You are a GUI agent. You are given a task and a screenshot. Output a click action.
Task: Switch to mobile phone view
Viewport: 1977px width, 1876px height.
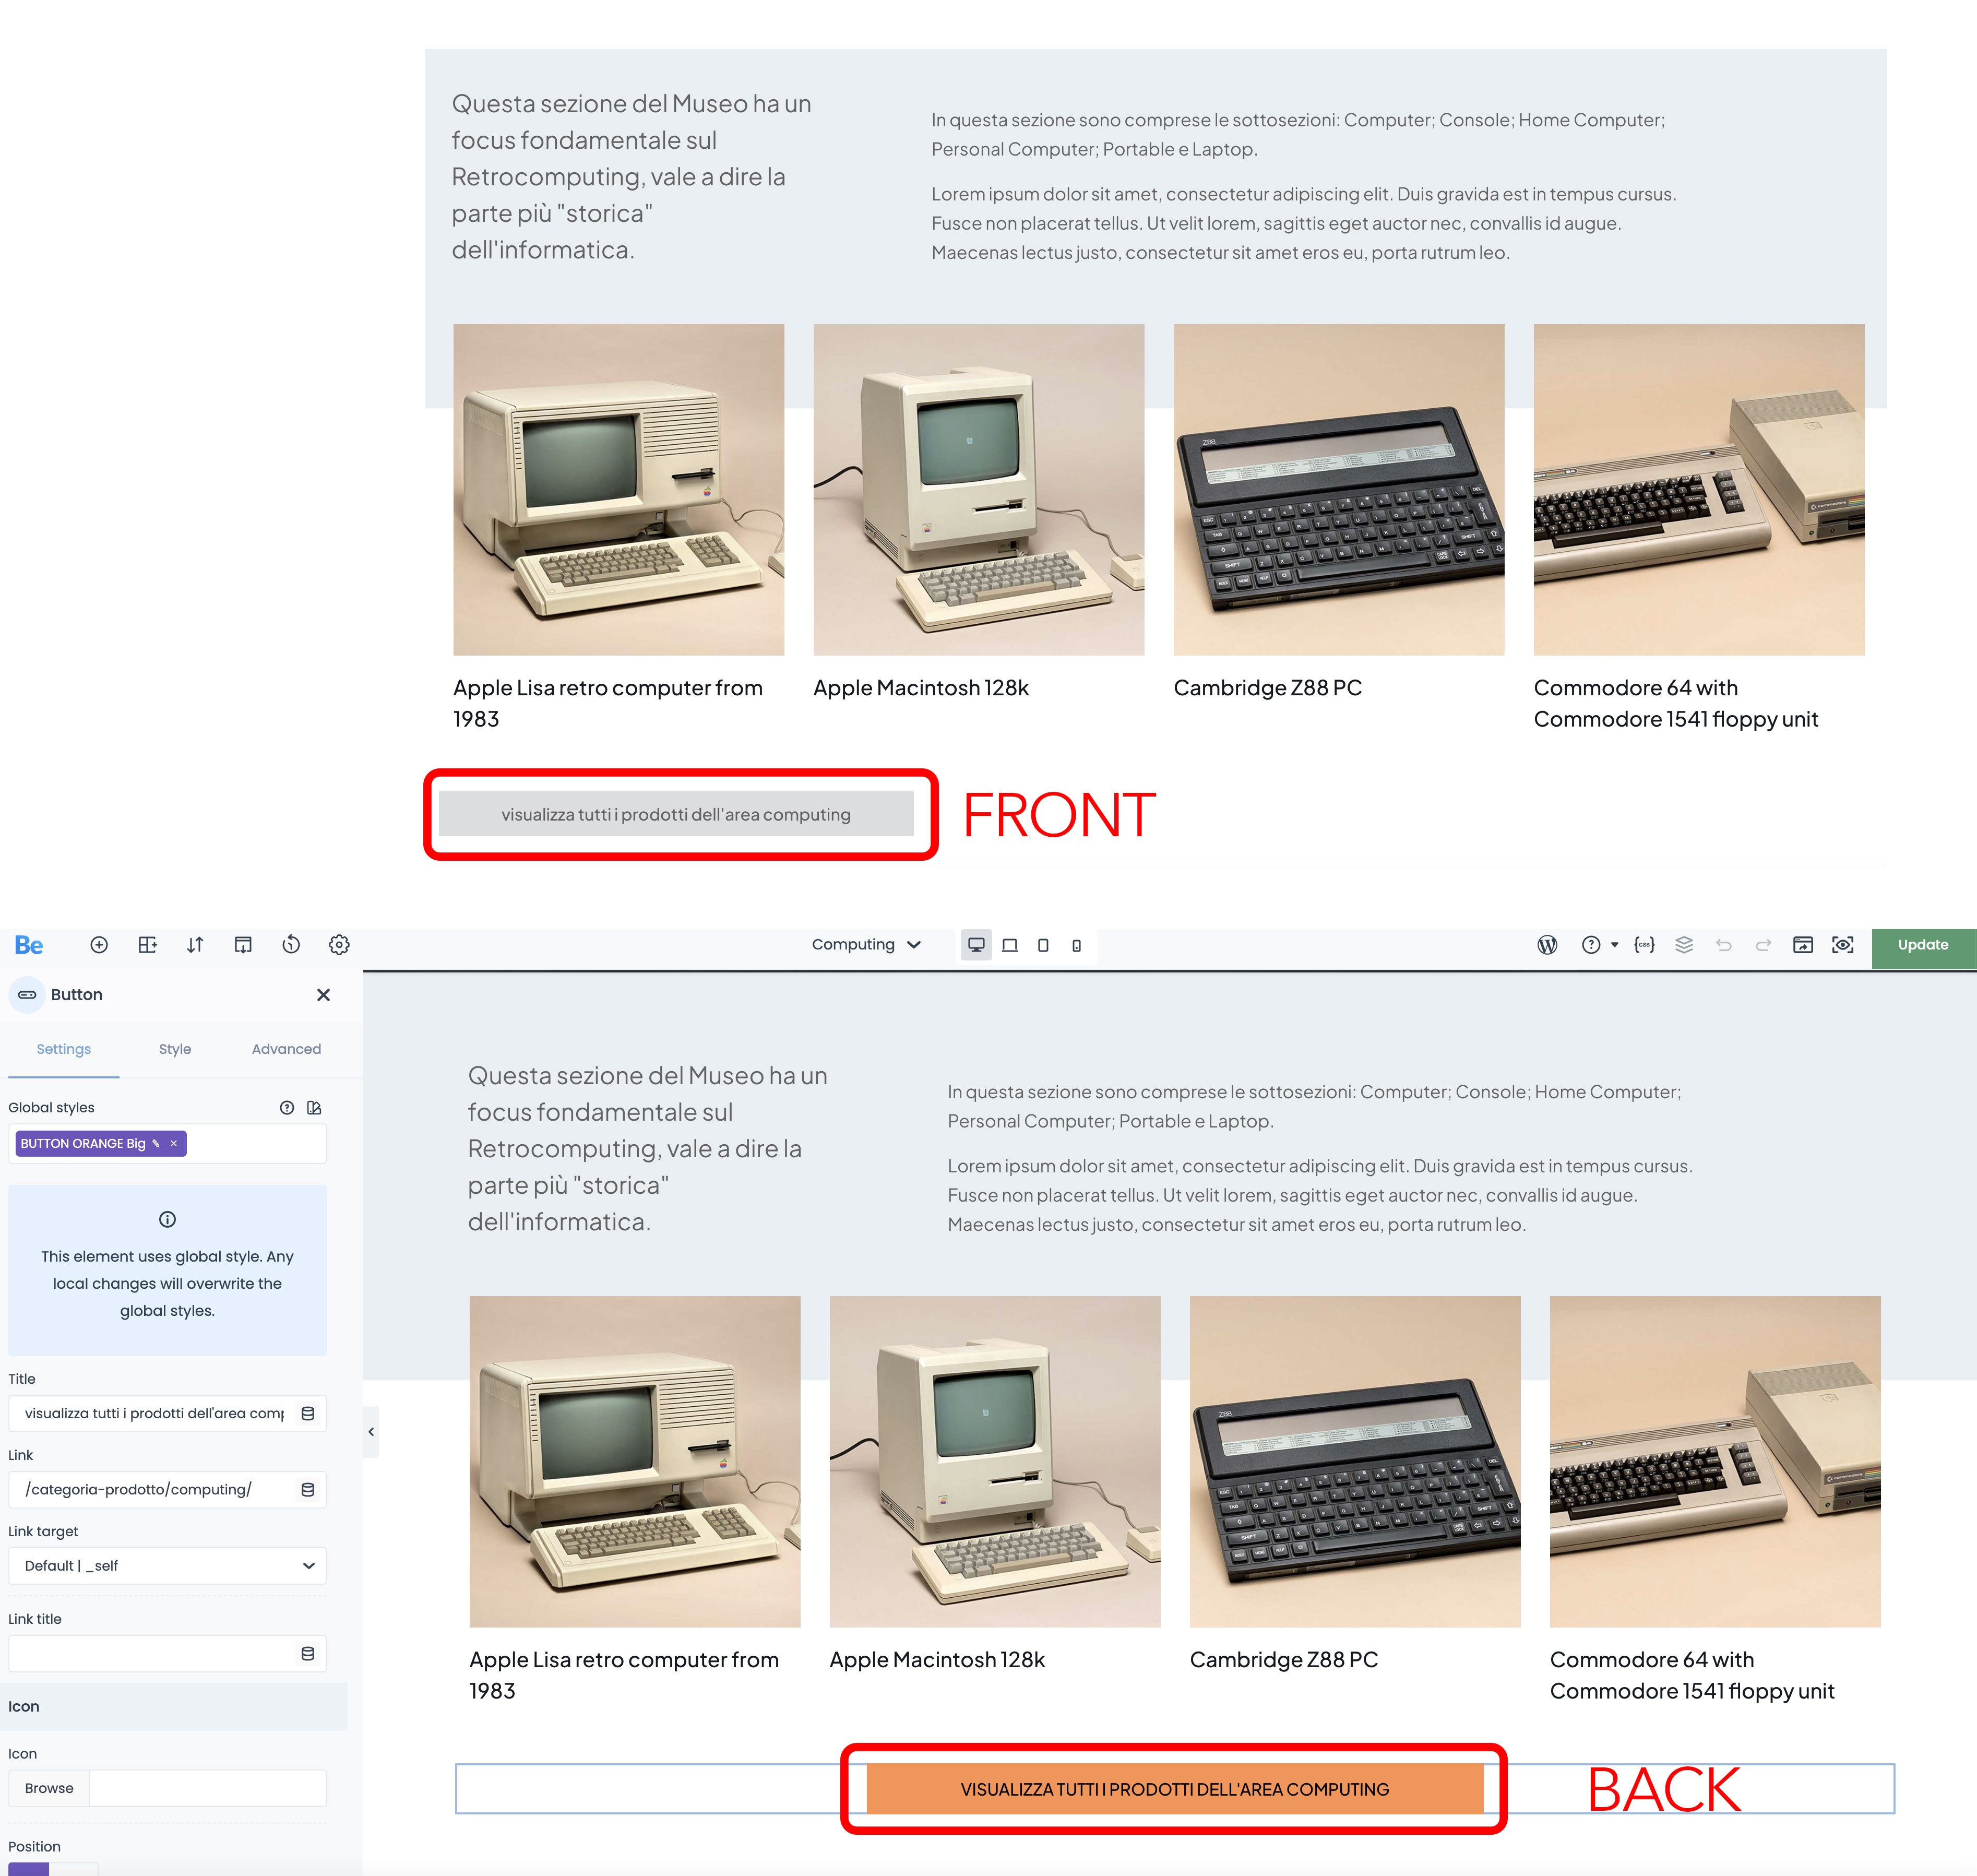pyautogui.click(x=1076, y=945)
